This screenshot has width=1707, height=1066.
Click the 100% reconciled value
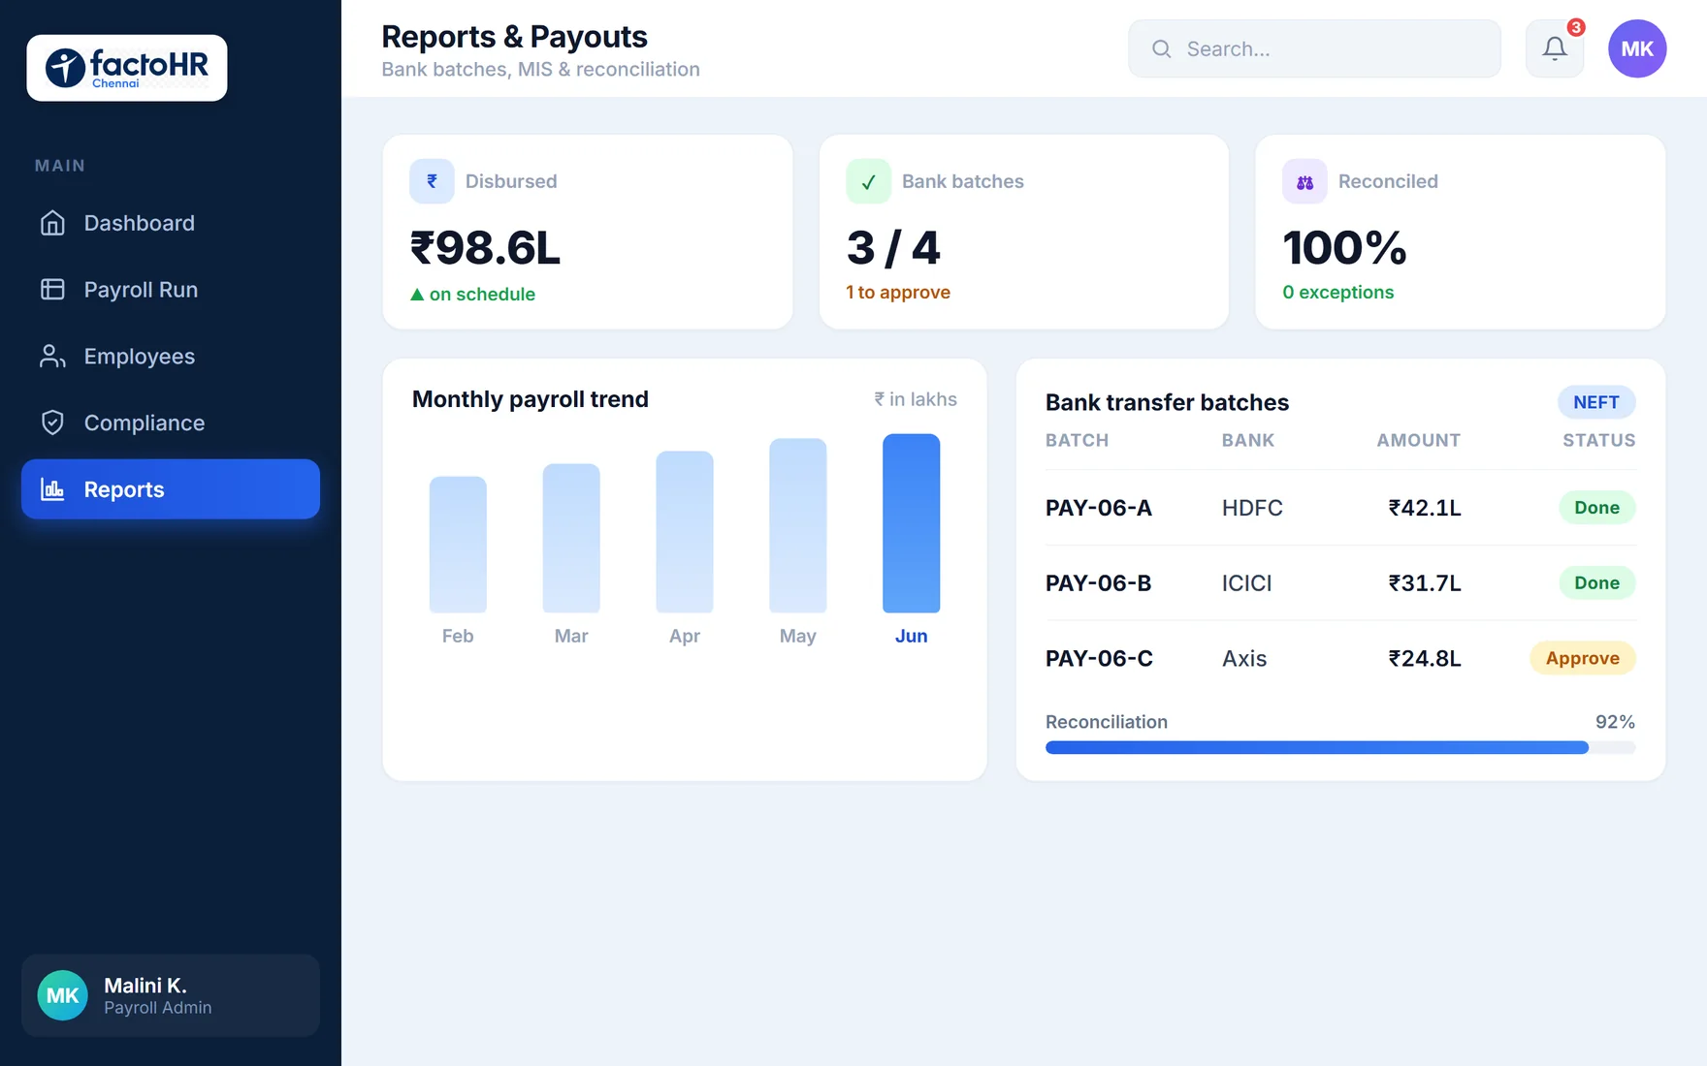click(1344, 248)
